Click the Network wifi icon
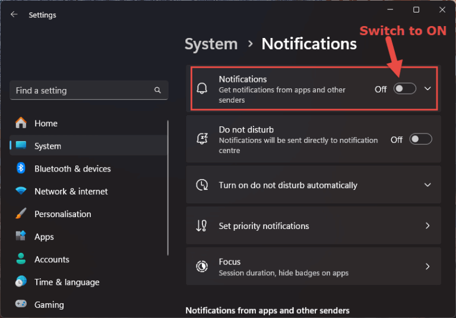456x318 pixels. tap(21, 191)
